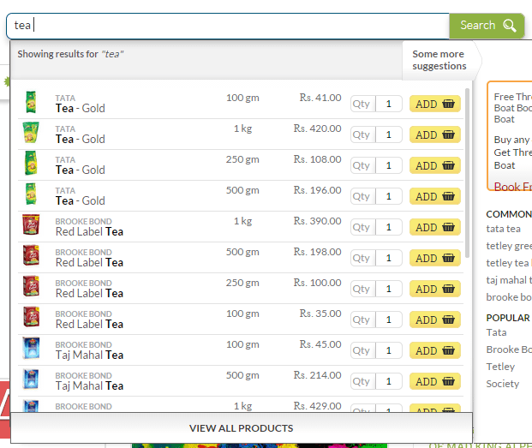The width and height of the screenshot is (532, 448).
Task: Edit quantity for Red Label Tea 500 gm
Action: (x=389, y=258)
